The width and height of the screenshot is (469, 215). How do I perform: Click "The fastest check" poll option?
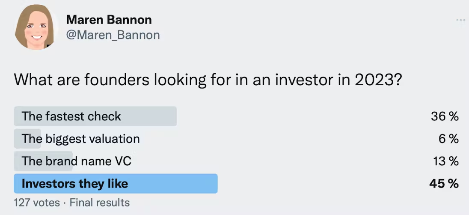(71, 116)
